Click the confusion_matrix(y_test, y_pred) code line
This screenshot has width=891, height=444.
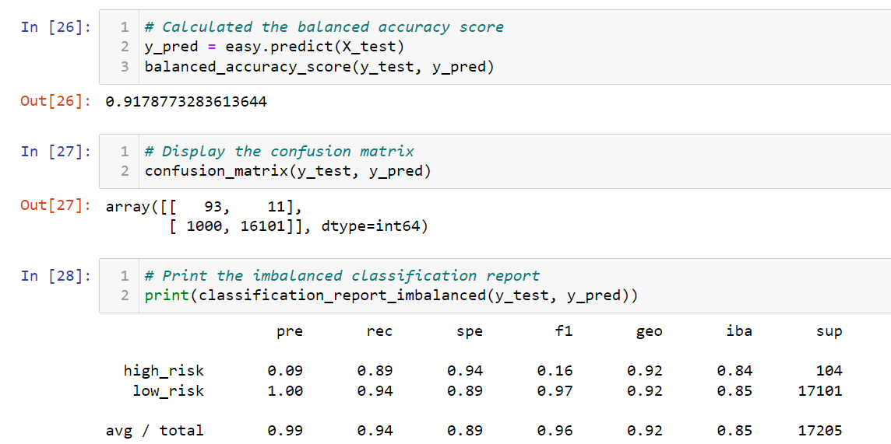pos(287,171)
